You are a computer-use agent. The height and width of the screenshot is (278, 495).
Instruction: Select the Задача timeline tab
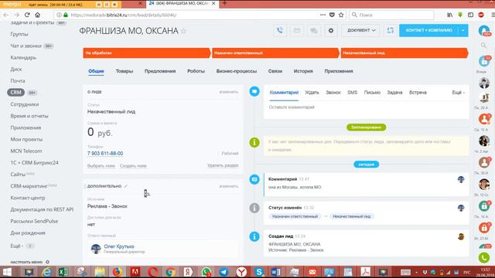(394, 93)
